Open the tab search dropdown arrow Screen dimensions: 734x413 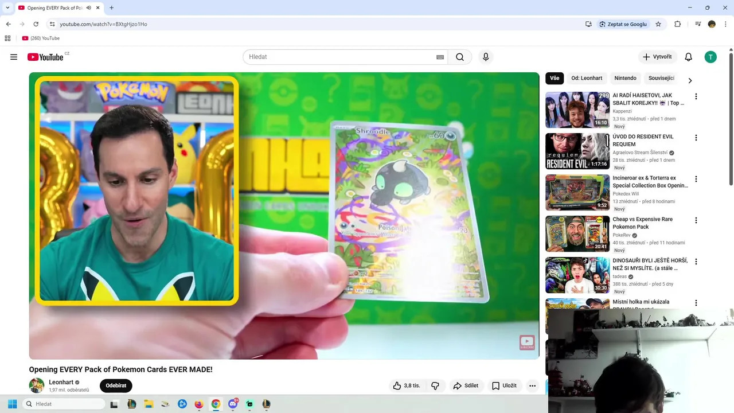click(7, 7)
